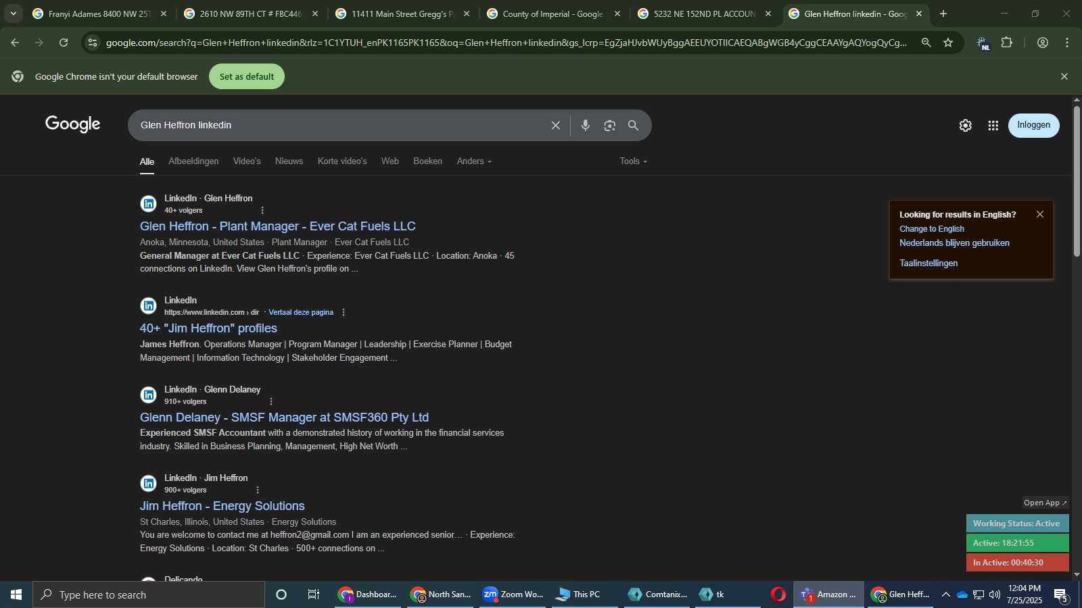Open Zoom Workplace from the taskbar

point(514,594)
